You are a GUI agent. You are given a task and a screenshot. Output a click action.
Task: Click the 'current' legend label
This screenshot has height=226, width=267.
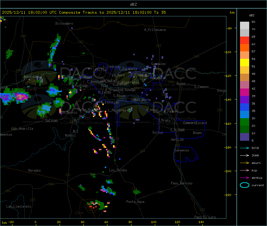258,185
